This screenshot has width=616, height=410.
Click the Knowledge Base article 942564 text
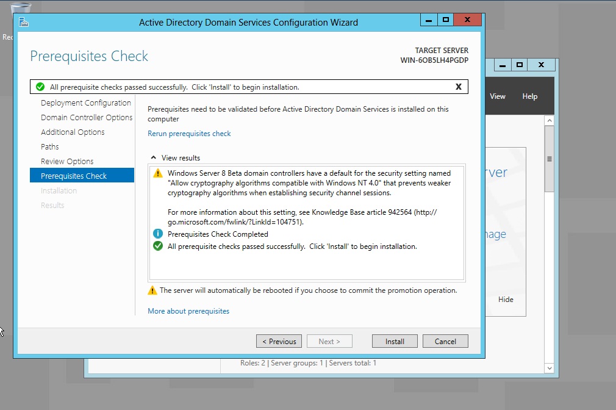click(362, 212)
